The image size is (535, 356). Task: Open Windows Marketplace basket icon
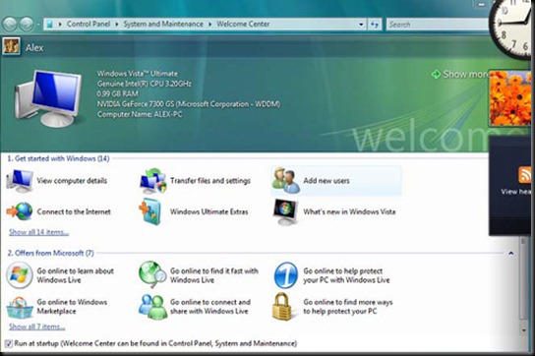pyautogui.click(x=20, y=308)
